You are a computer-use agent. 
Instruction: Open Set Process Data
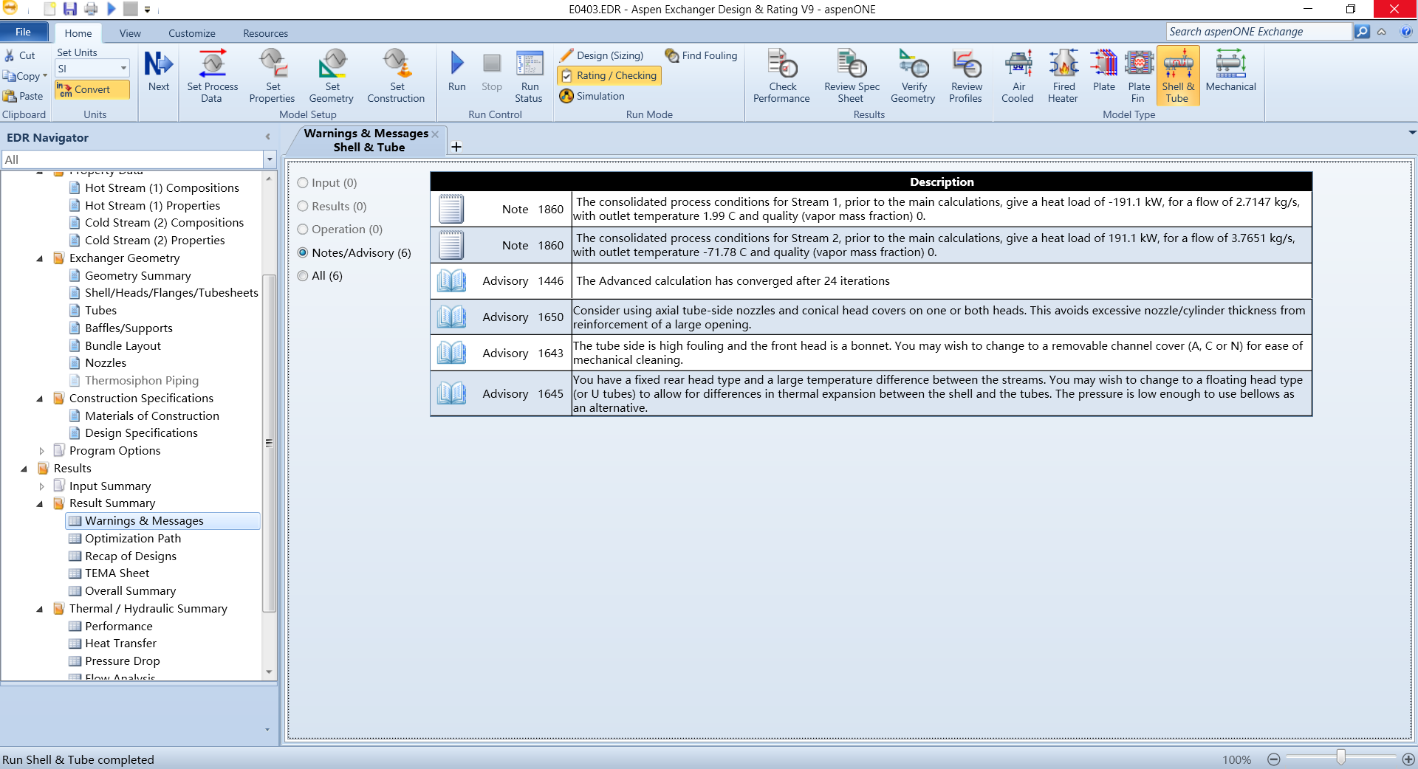[212, 75]
